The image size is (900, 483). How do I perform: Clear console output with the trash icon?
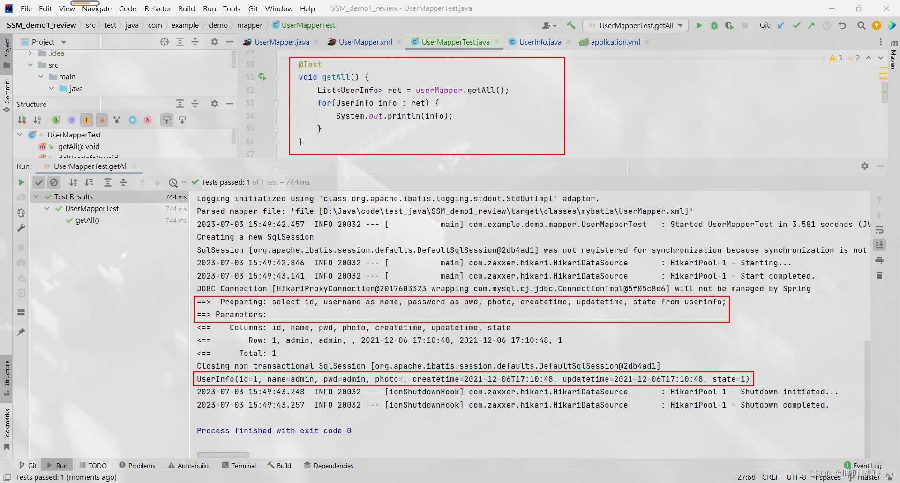[x=879, y=276]
